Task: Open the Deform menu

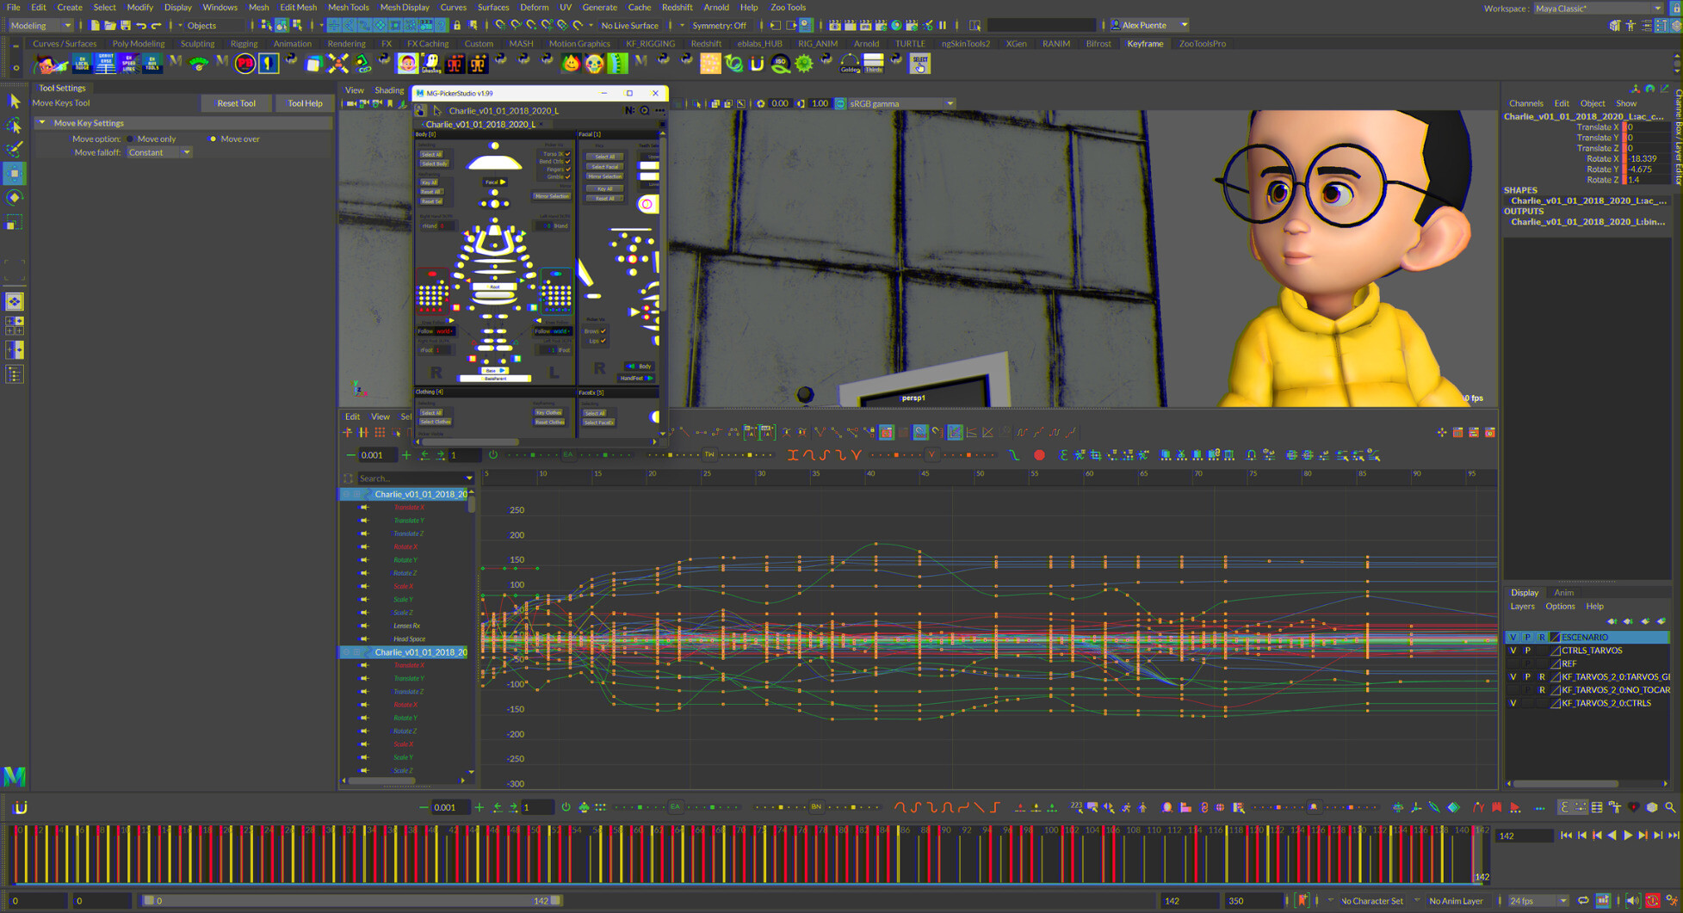Action: click(533, 7)
